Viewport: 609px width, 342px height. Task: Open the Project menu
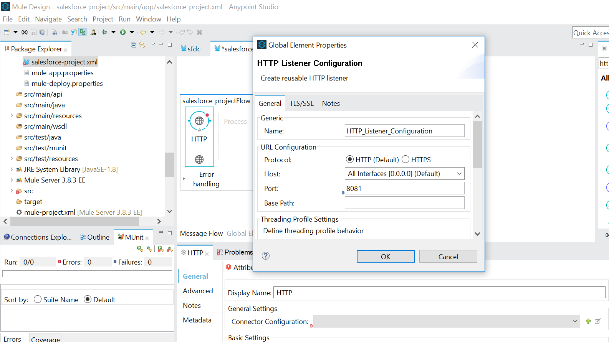[103, 19]
